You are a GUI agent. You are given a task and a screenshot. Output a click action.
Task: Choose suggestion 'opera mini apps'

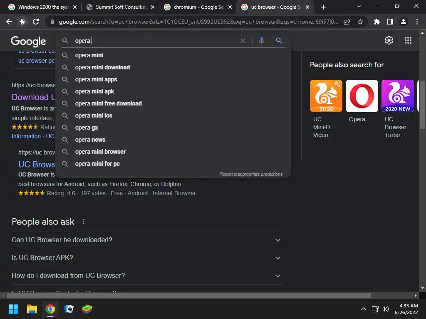173,79
